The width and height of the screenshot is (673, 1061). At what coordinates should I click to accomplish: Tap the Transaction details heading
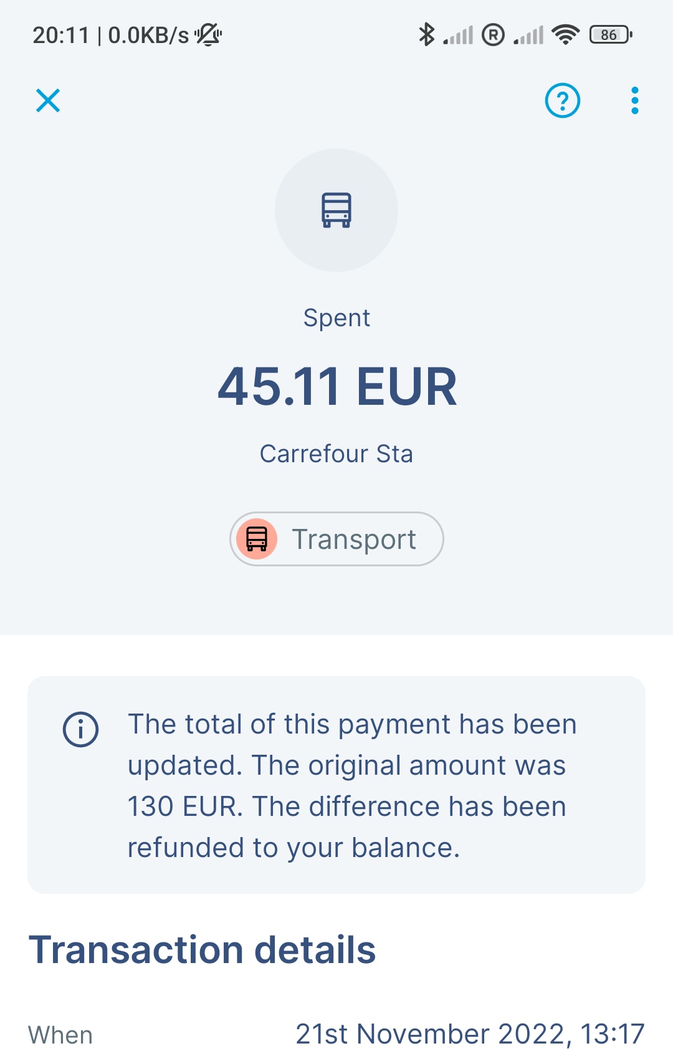pyautogui.click(x=203, y=950)
